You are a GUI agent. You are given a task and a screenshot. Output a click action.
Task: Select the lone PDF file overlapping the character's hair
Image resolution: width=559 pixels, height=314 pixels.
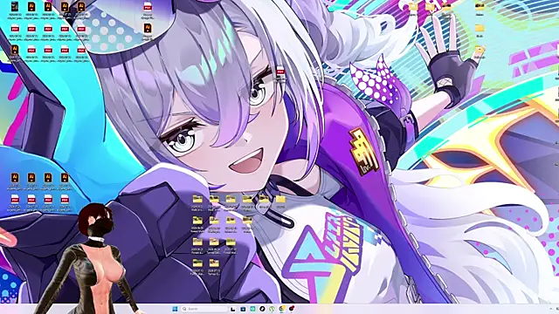pos(280,74)
